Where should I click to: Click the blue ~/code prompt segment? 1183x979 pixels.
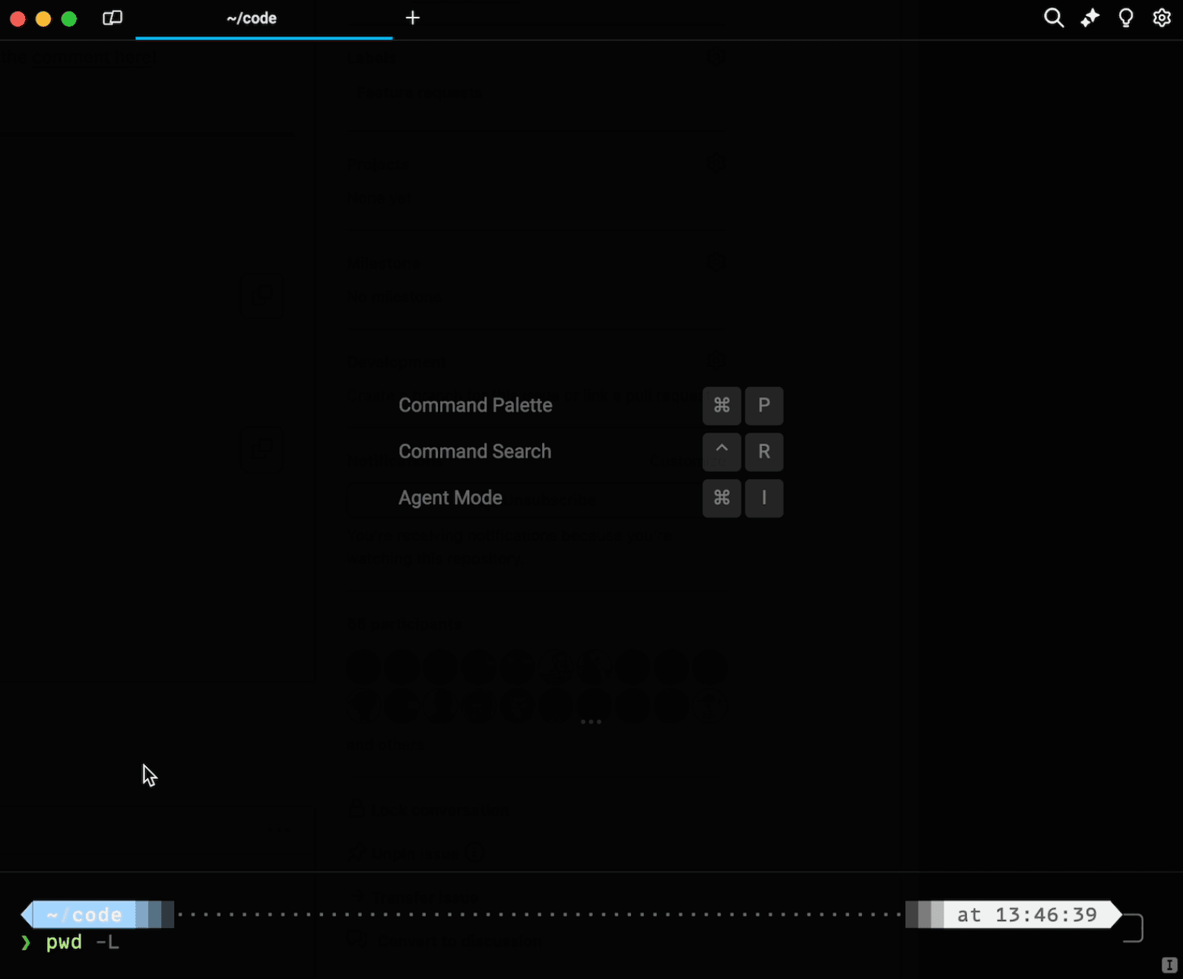[84, 914]
